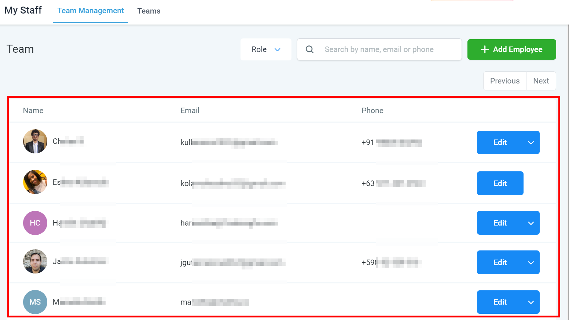
Task: Open the Role filter dropdown
Action: click(x=266, y=49)
